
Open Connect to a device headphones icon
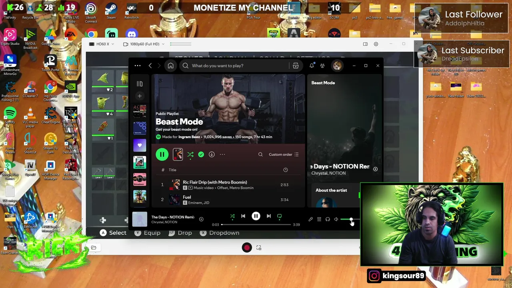(x=328, y=219)
